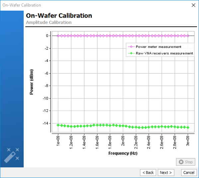Select the Power meter measurement legend entry
This screenshot has width=199, height=178.
click(x=155, y=47)
